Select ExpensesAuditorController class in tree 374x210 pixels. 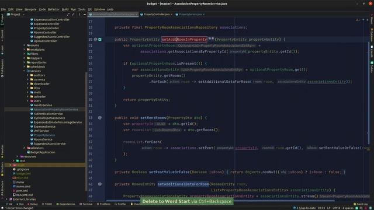pos(50,19)
